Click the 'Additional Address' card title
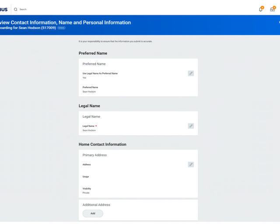Image resolution: width=280 pixels, height=224 pixels. pyautogui.click(x=96, y=205)
